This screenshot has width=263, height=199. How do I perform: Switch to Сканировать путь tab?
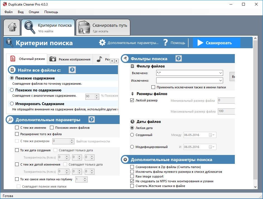(103, 27)
